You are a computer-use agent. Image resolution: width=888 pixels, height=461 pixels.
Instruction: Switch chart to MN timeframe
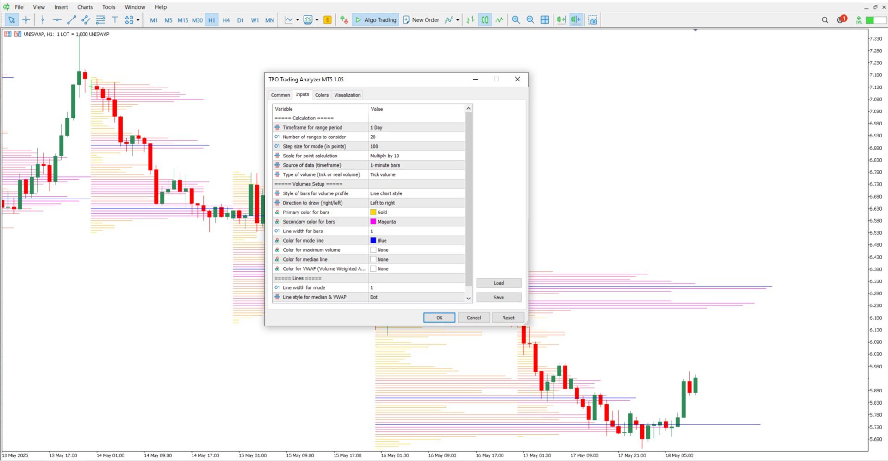pos(269,20)
